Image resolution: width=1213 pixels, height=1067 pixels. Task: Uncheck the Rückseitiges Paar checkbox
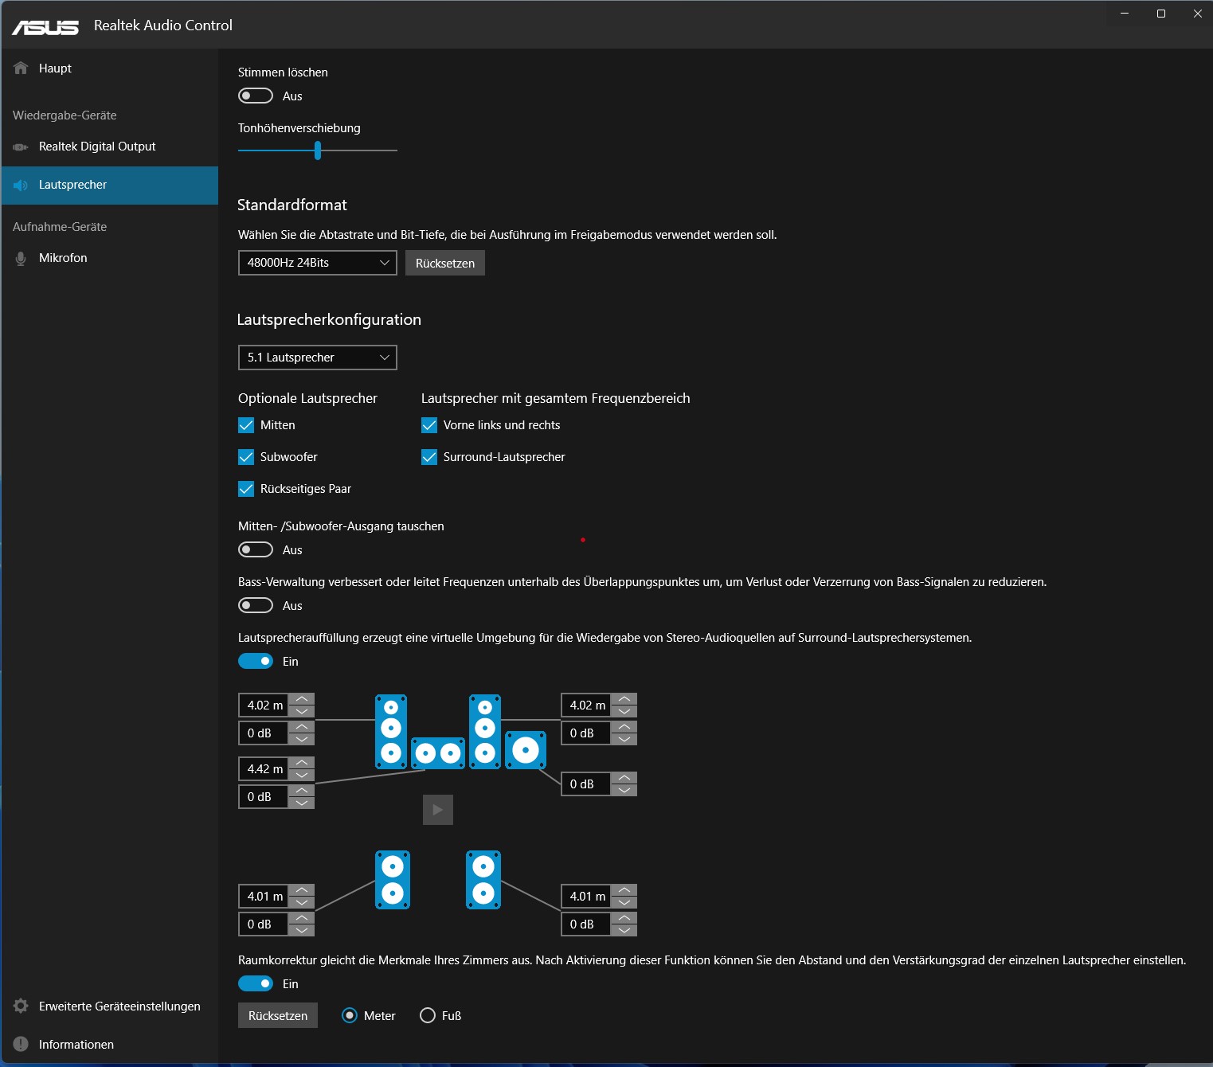(x=246, y=489)
